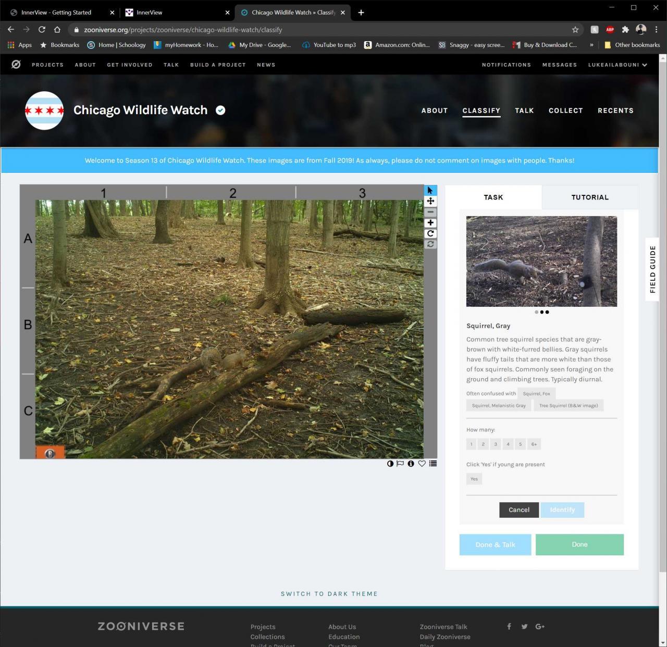The width and height of the screenshot is (667, 647).
Task: Open the Field Guide side panel
Action: 652,269
